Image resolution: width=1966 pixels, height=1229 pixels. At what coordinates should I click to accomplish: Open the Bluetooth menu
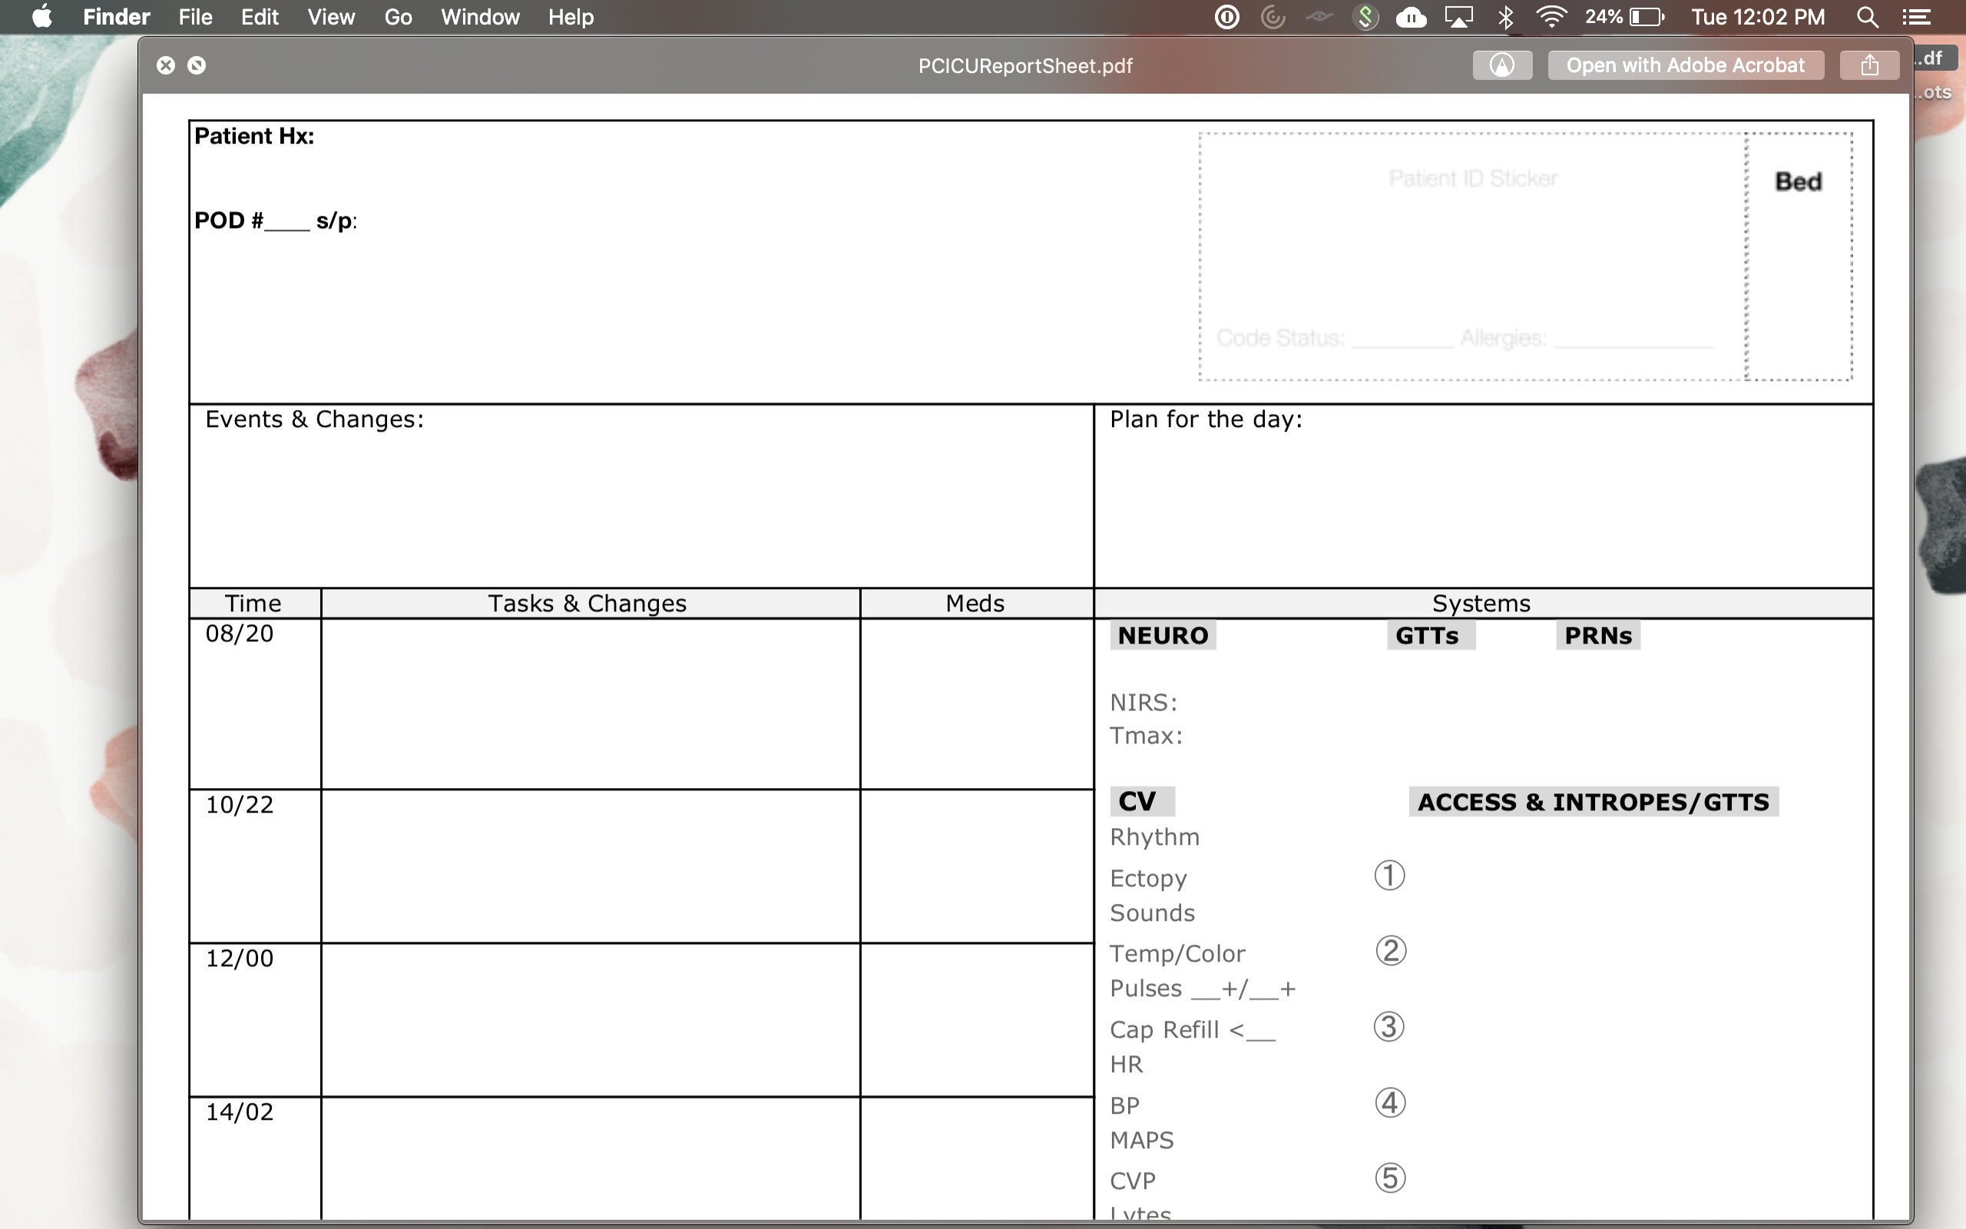point(1504,17)
